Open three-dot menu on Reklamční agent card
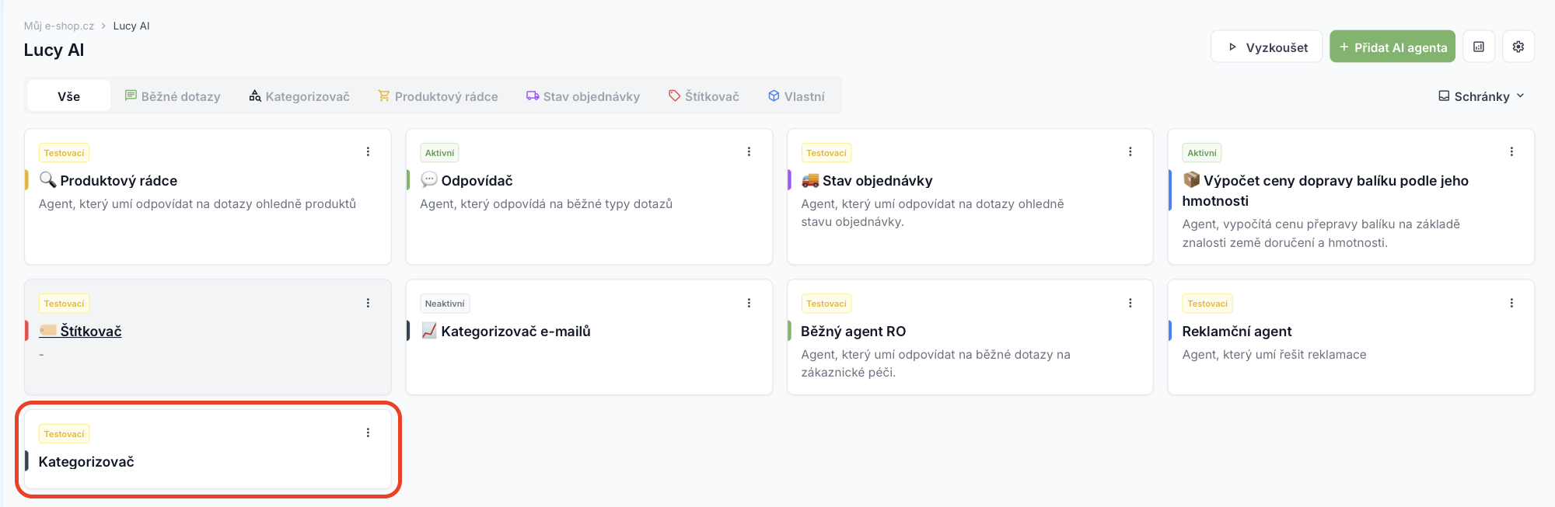This screenshot has width=1555, height=507. coord(1511,303)
